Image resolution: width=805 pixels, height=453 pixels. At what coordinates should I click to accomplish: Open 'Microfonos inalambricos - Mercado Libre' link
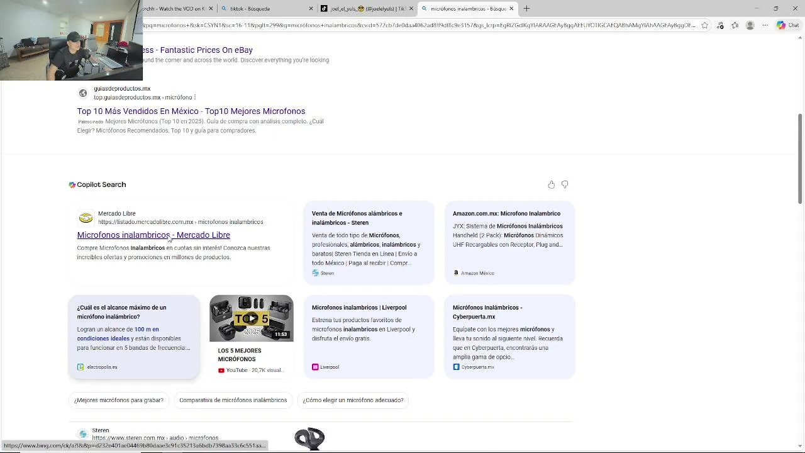153,235
